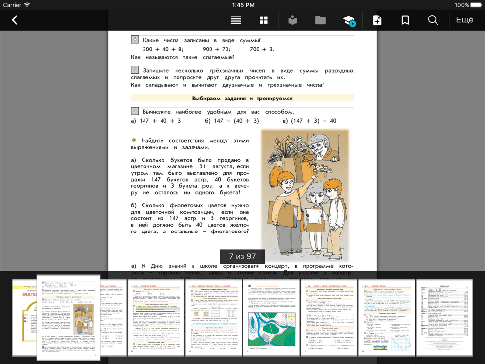Image resolution: width=485 pixels, height=364 pixels.
Task: Tap the exercise 8 number box
Action: tap(135, 111)
